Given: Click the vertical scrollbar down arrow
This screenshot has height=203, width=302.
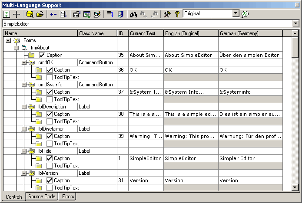Looking at the screenshot, I should coord(295,187).
